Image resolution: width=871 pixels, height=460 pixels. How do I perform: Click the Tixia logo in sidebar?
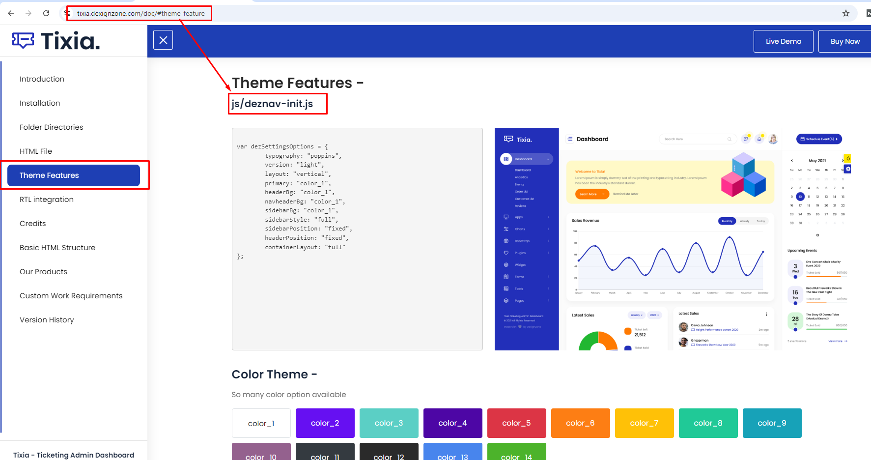tap(56, 41)
